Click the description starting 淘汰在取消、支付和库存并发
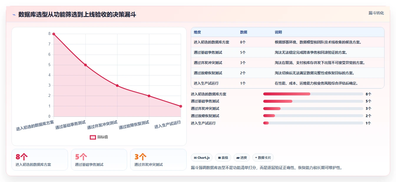The height and width of the screenshot is (182, 396). (x=320, y=63)
